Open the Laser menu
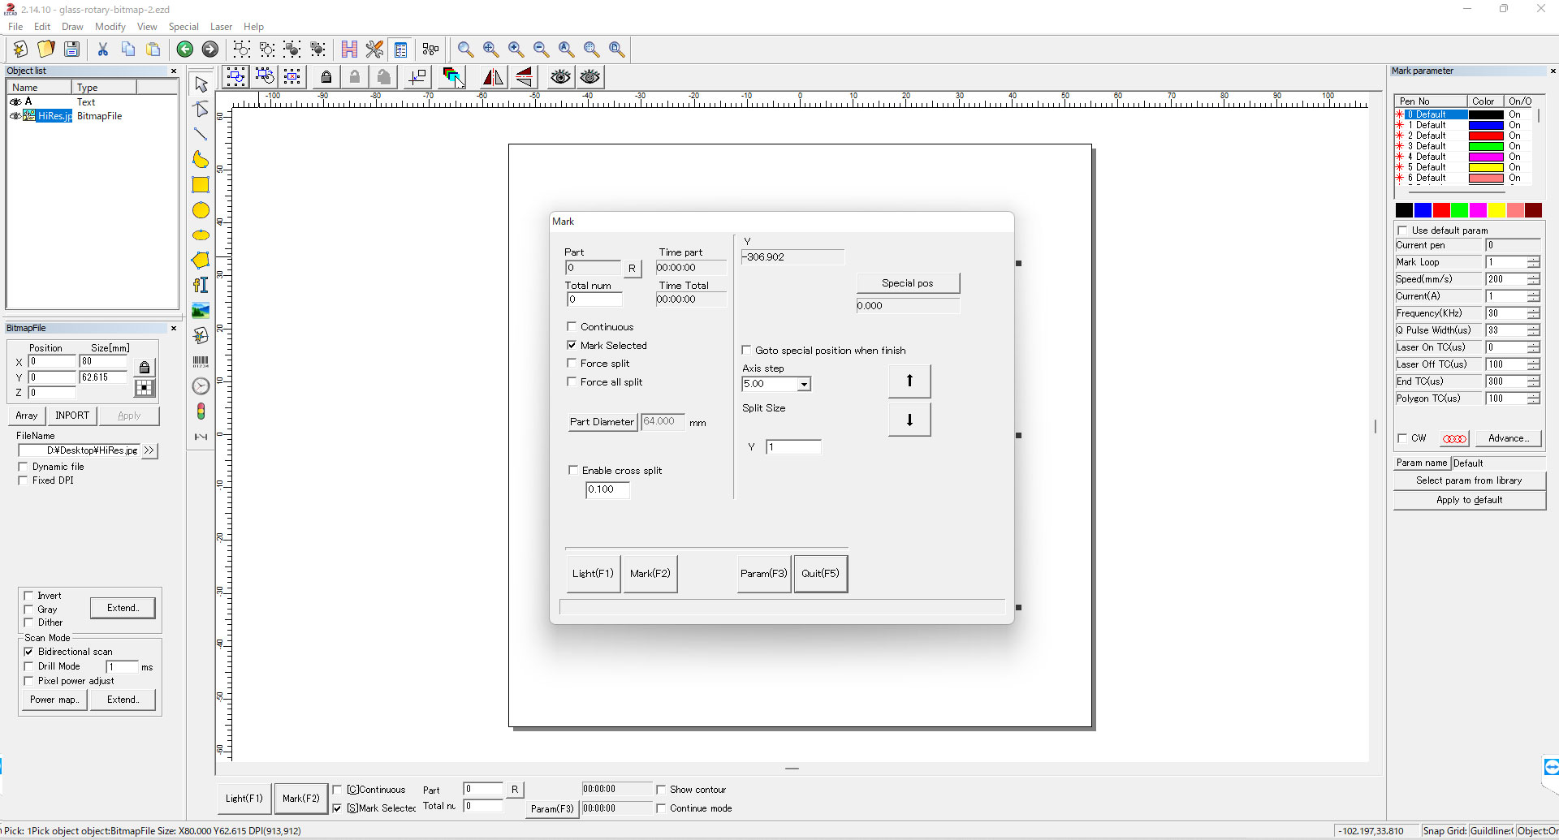The width and height of the screenshot is (1559, 840). (221, 27)
